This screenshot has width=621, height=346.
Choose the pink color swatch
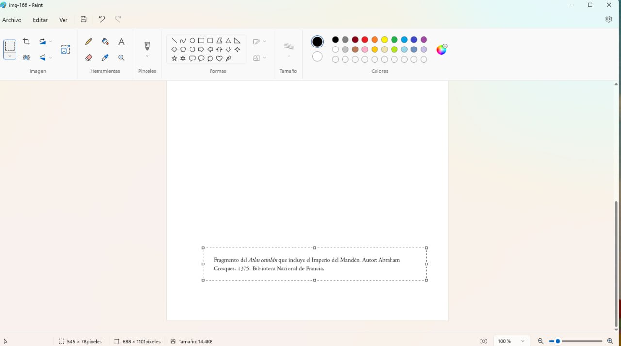365,49
